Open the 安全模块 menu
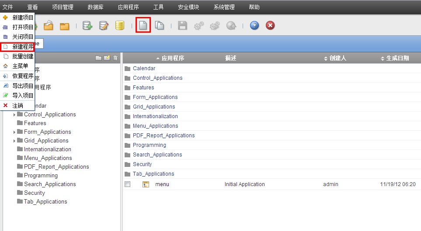Viewport: 421px width, 231px height. (x=188, y=7)
